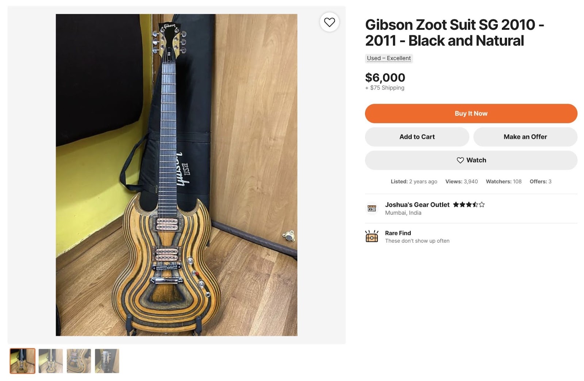Click the heart icon to favorite the listing
This screenshot has height=381, width=584.
330,23
